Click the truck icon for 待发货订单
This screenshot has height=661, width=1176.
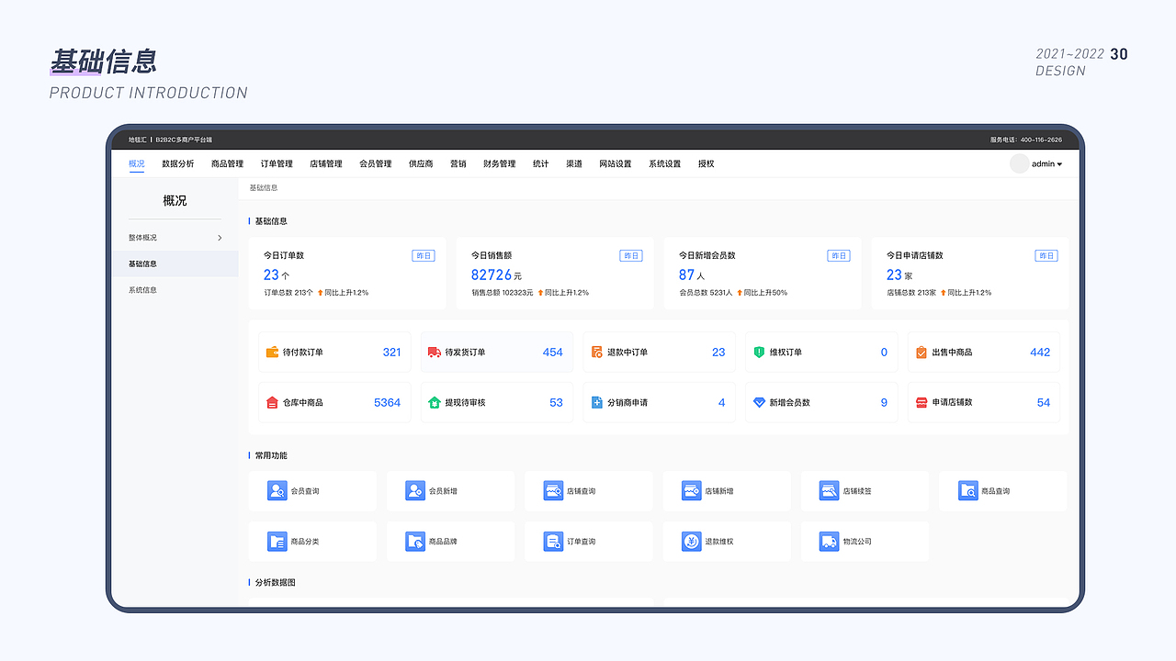[x=435, y=352]
